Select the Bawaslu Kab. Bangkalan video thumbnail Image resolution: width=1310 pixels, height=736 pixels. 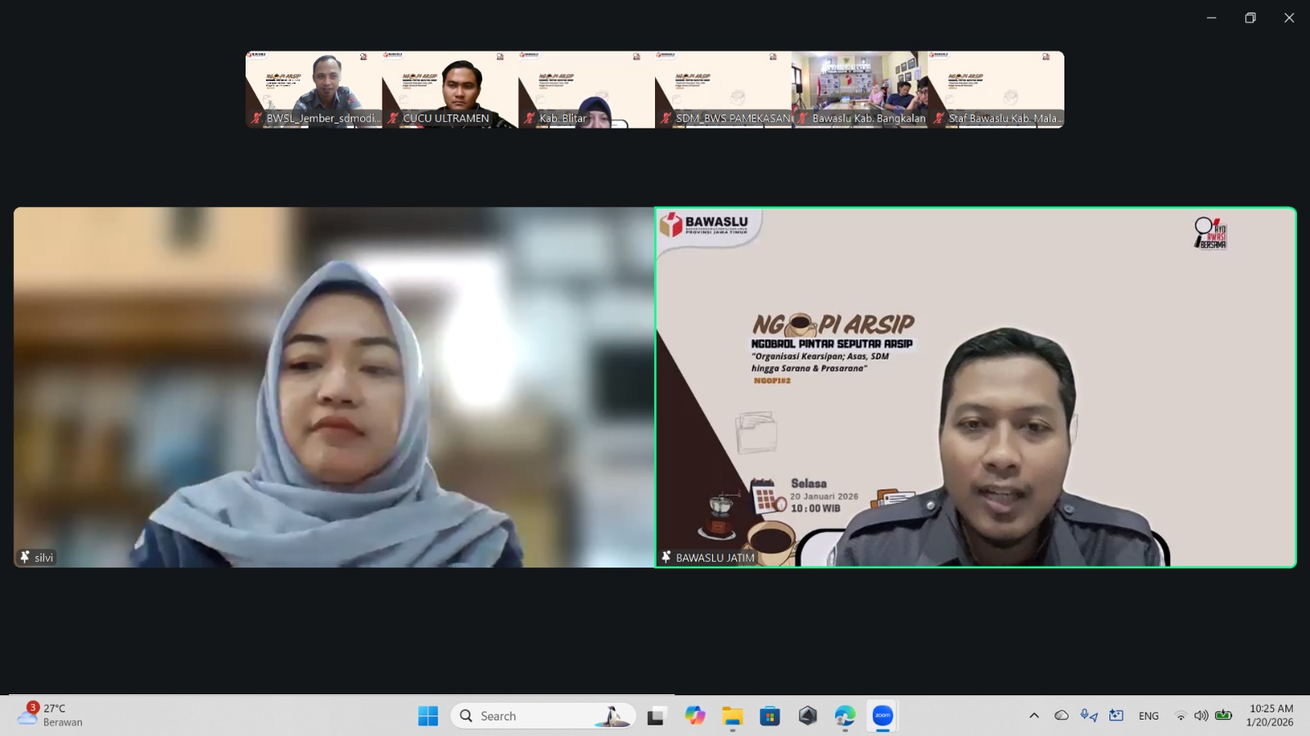(x=860, y=86)
